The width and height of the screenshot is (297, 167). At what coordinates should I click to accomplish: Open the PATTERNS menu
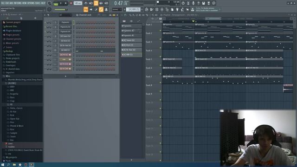coord(18,3)
